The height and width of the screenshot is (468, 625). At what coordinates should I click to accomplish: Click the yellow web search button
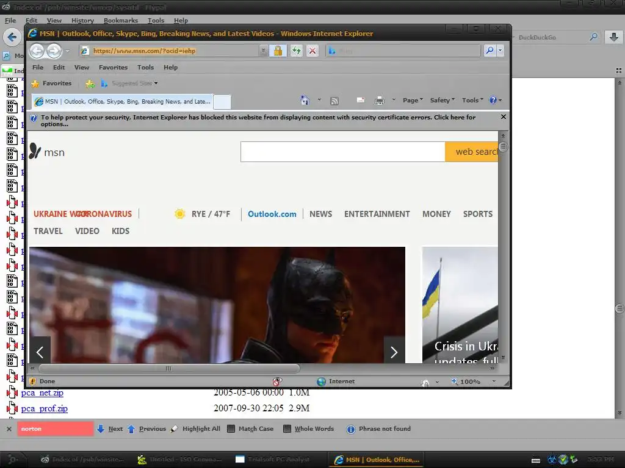pyautogui.click(x=472, y=152)
